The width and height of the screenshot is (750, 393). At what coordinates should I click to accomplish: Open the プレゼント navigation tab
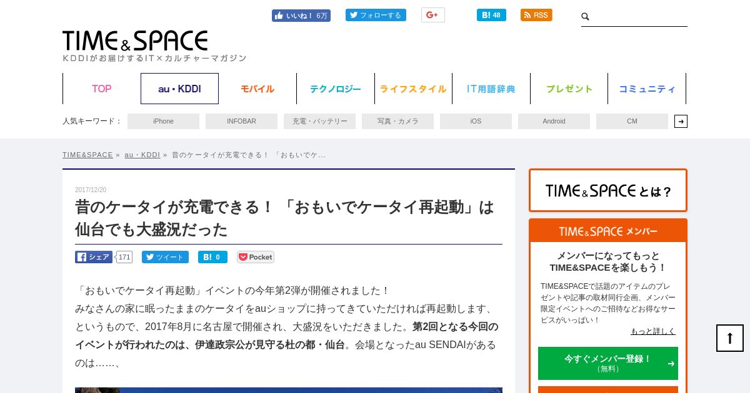point(569,89)
